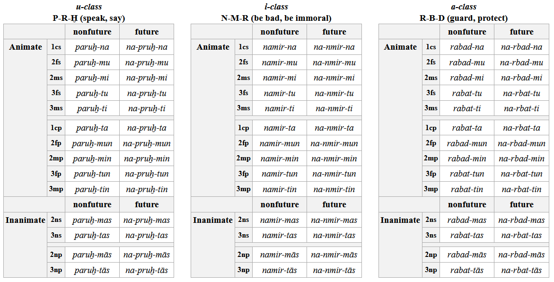Select "na-pruḫ-mun" cell
This screenshot has width=554, height=282.
pyautogui.click(x=147, y=143)
